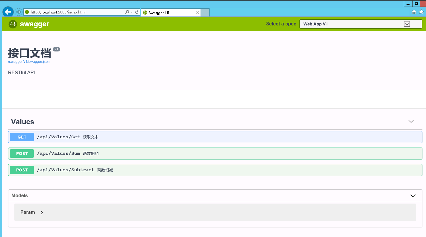Click the POST badge for Subtract

tap(22, 170)
